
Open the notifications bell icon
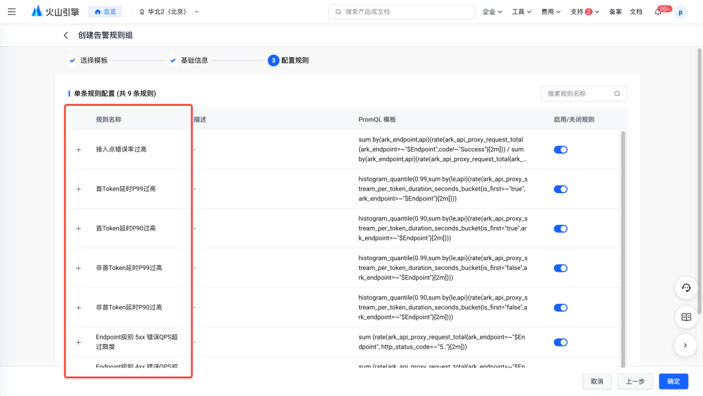coord(657,12)
